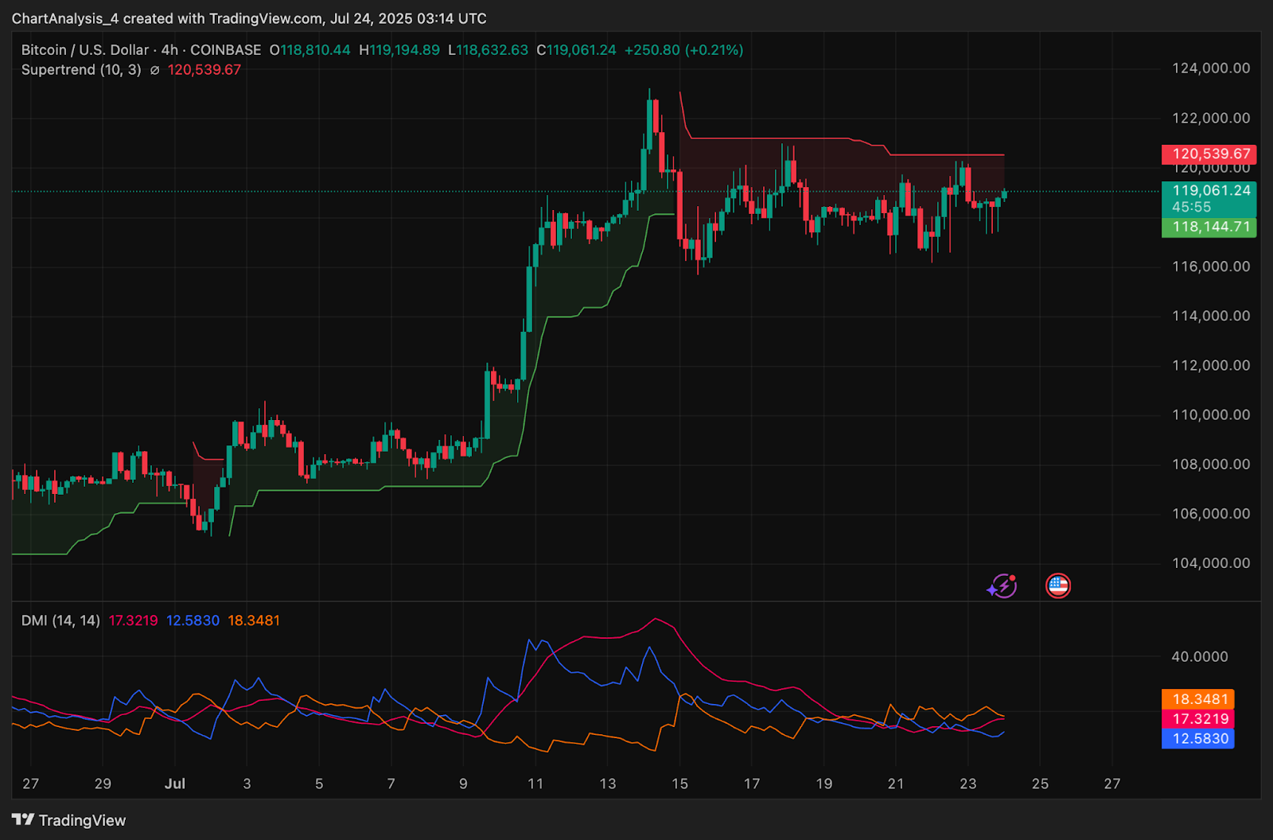
Task: Click the 40.0000 level on the DMI scale
Action: [x=1200, y=657]
